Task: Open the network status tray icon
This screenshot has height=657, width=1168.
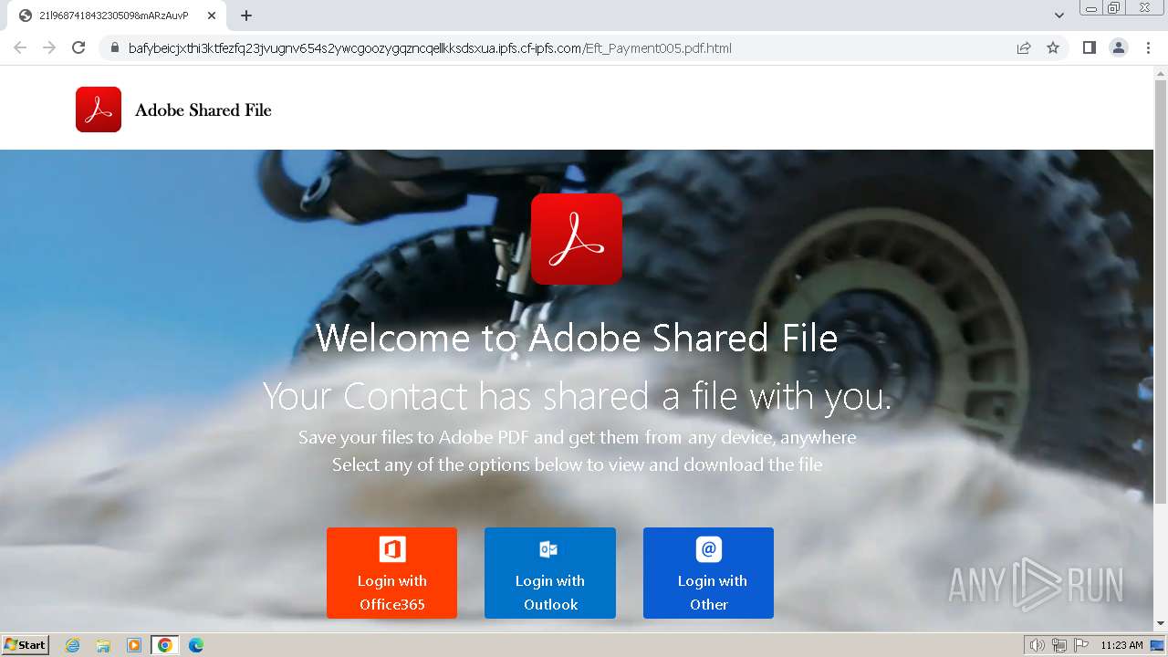Action: pyautogui.click(x=1059, y=645)
